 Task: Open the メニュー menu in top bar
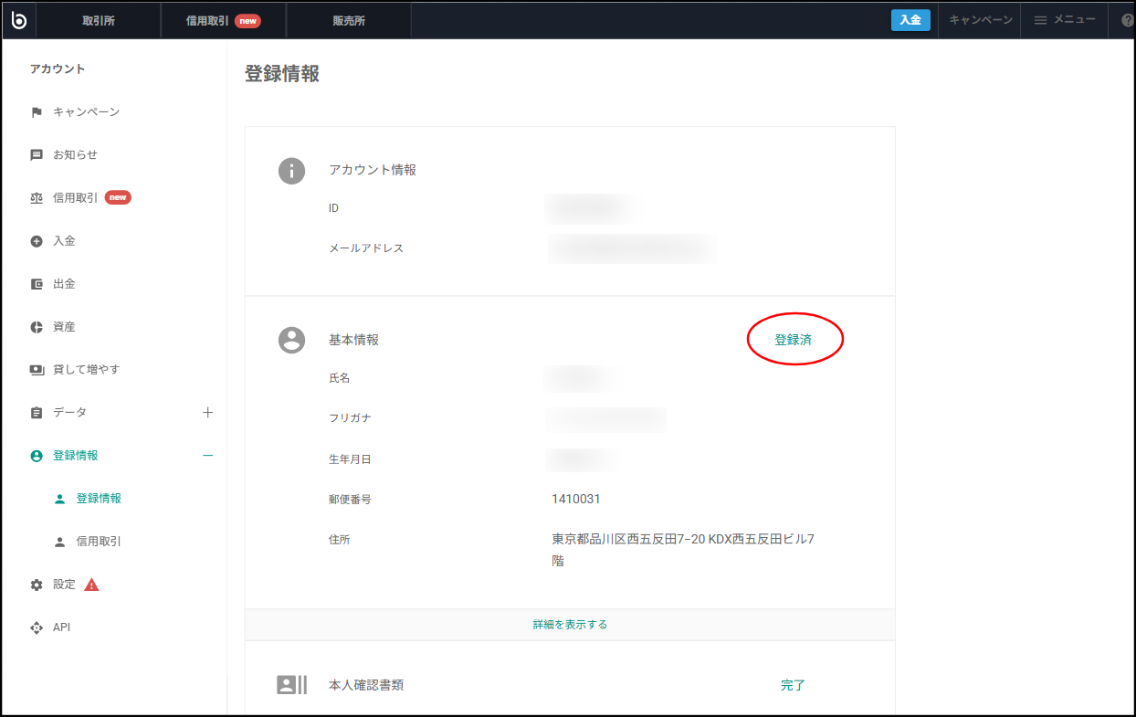[x=1065, y=20]
